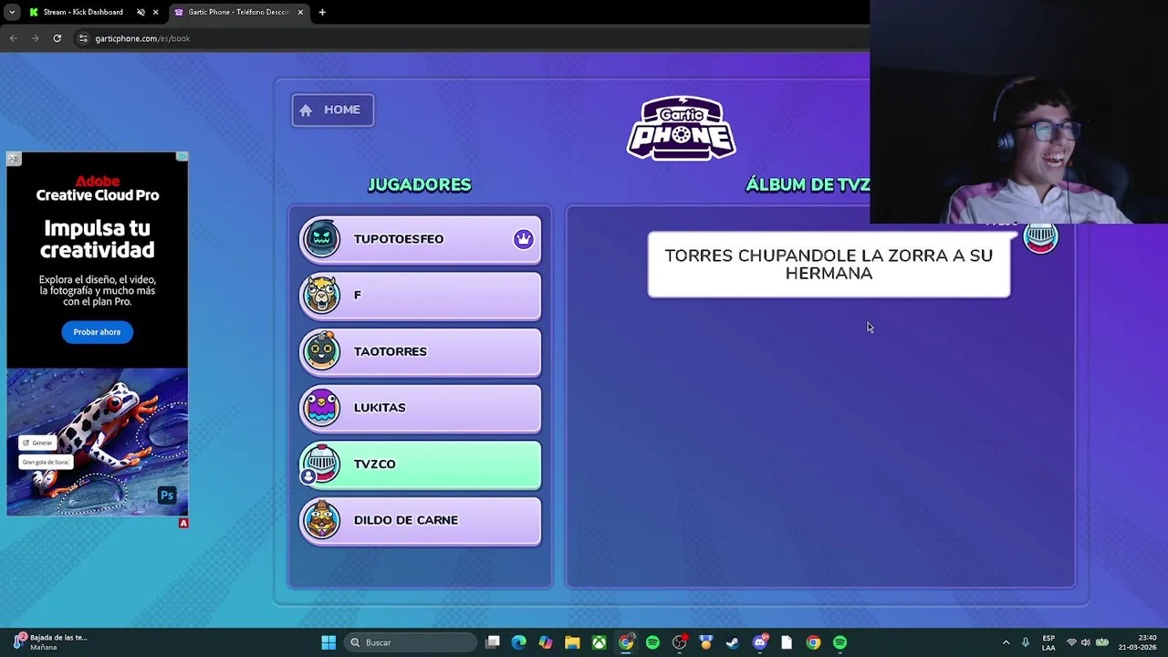Viewport: 1168px width, 657px height.
Task: Click the 'Generar' button in the ad image
Action: point(38,443)
